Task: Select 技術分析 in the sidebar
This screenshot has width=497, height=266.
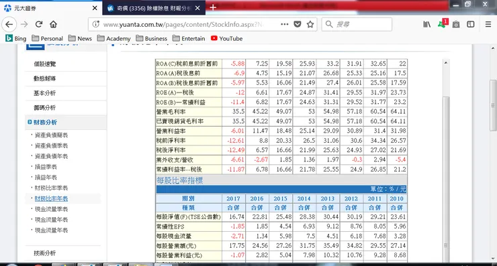Action: [x=45, y=253]
